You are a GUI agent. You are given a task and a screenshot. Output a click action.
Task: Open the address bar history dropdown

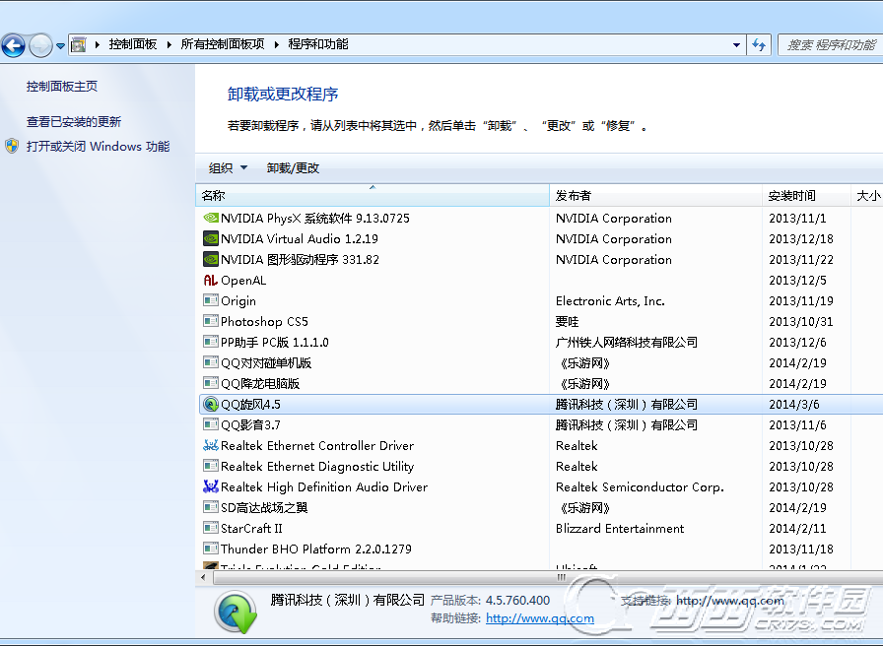point(736,45)
